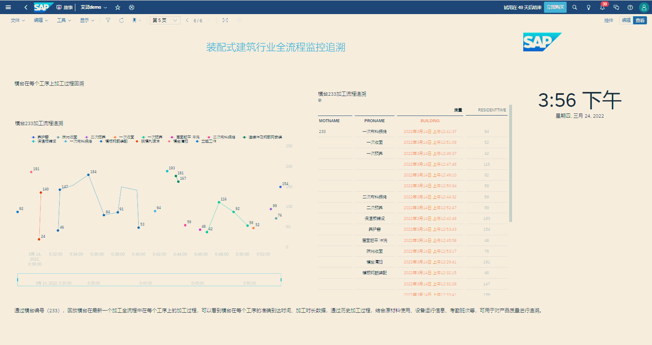This screenshot has width=652, height=345.
Task: Open the 文件 menu
Action: (x=17, y=20)
